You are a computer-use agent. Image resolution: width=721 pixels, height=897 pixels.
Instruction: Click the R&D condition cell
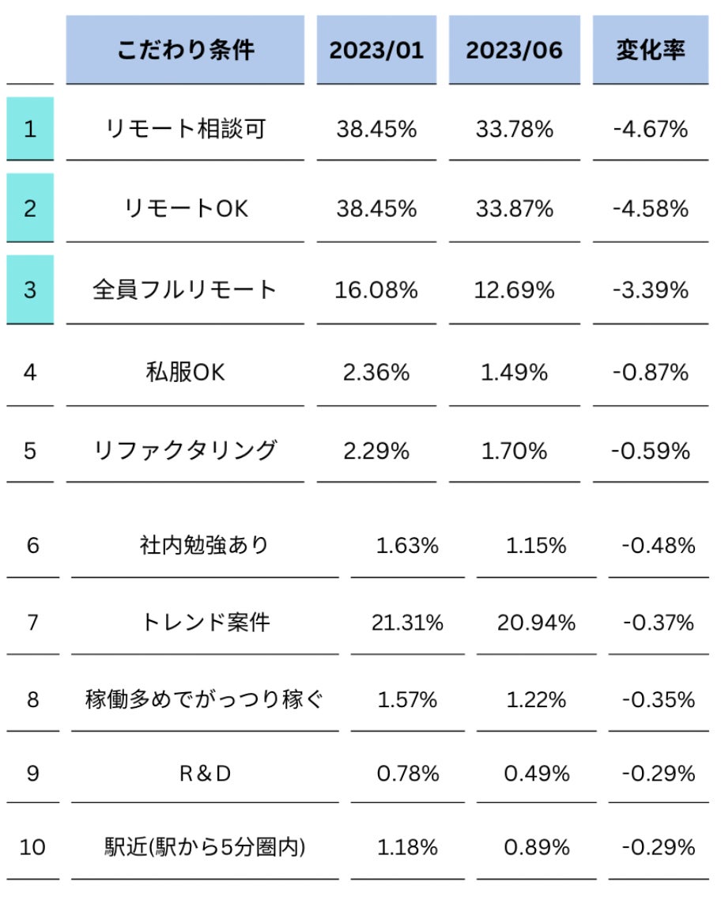[205, 774]
